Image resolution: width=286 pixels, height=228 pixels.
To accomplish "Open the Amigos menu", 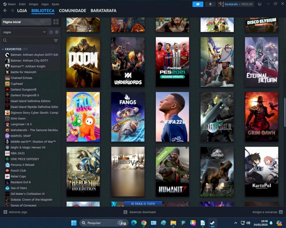I will 34,4.
